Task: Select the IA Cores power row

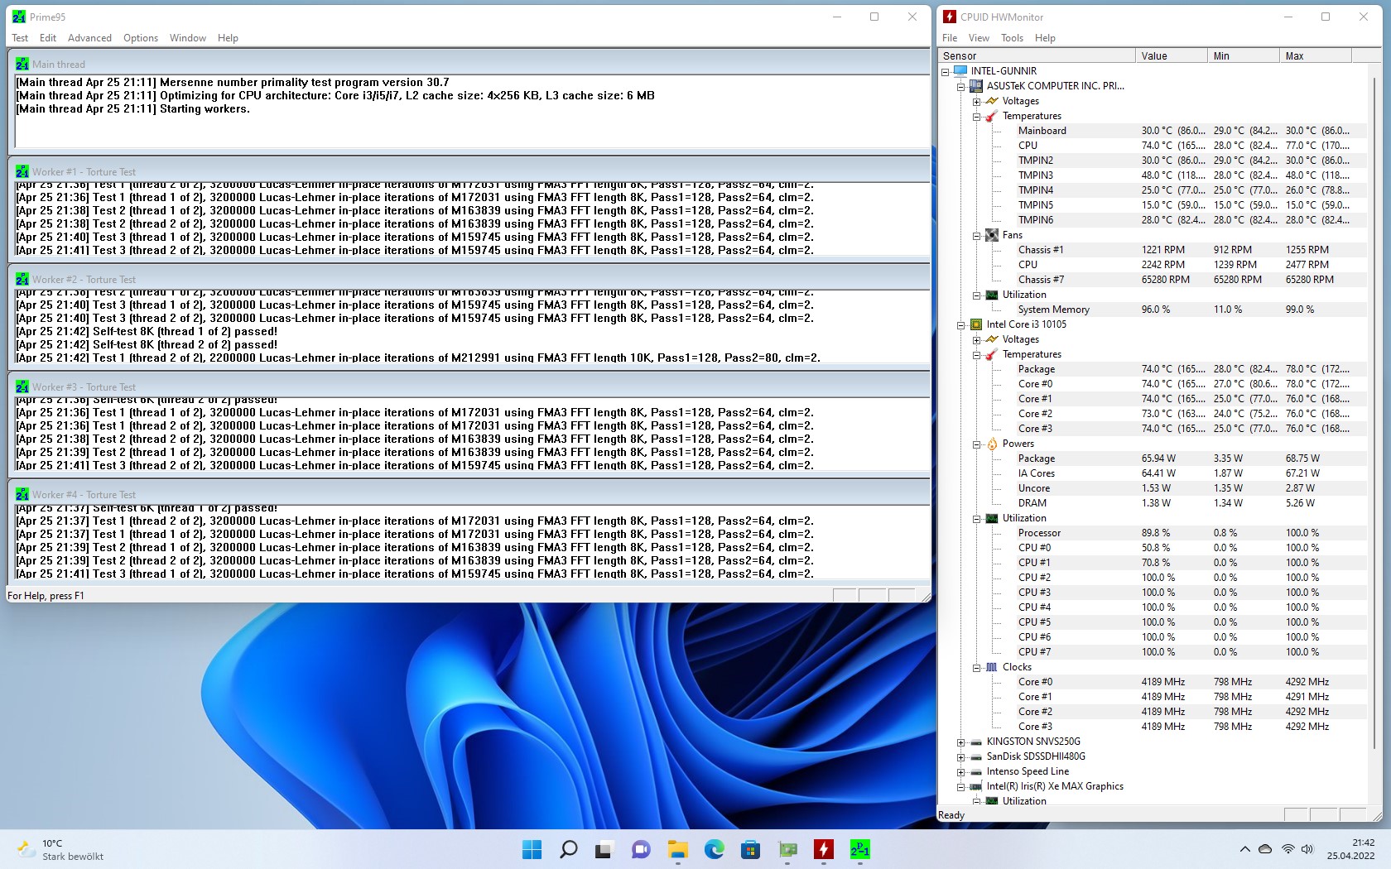Action: (1191, 473)
